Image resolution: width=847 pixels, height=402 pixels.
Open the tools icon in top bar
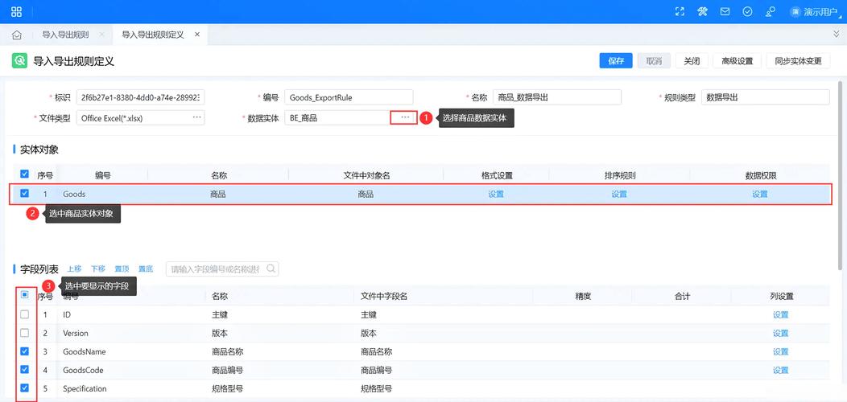[x=702, y=12]
